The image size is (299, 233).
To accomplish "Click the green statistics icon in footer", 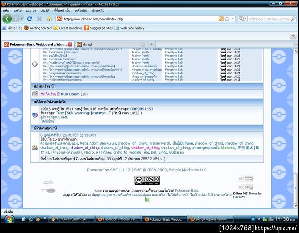I will (147, 199).
